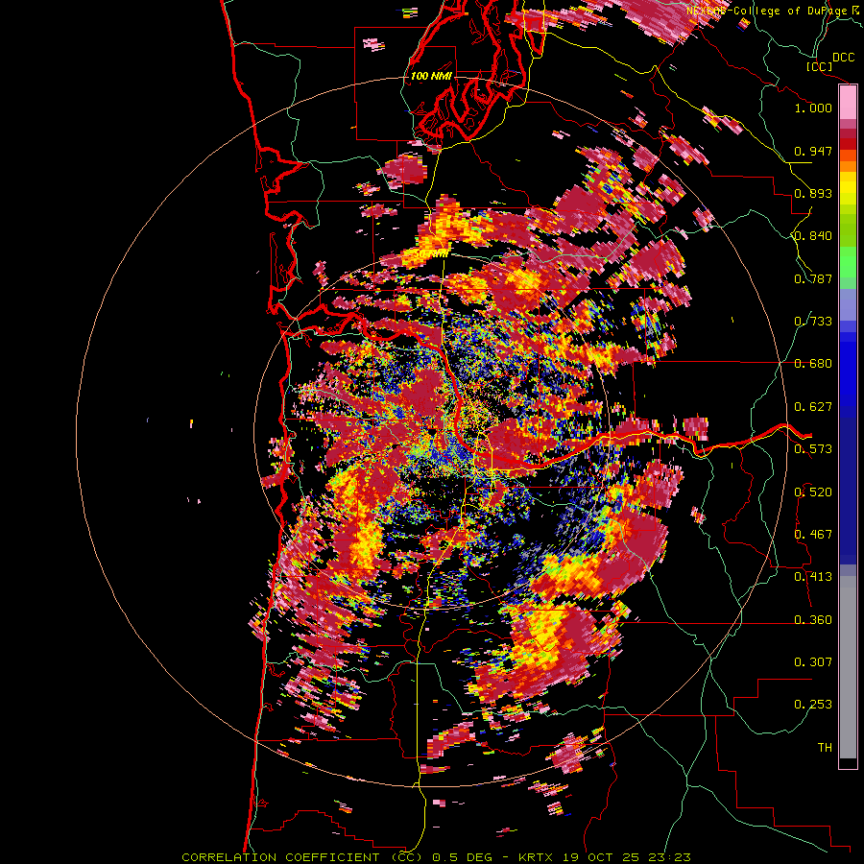Viewport: 864px width, 864px height.
Task: Click the 1.000 scale value
Action: coord(813,108)
